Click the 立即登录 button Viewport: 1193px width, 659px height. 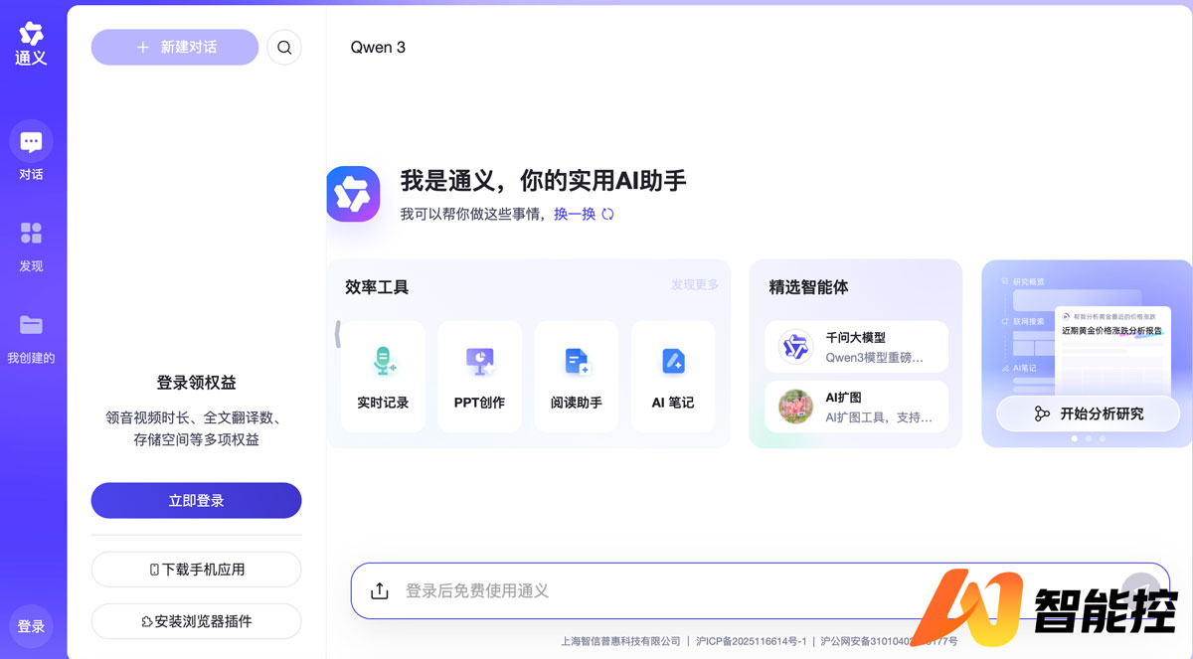point(196,501)
